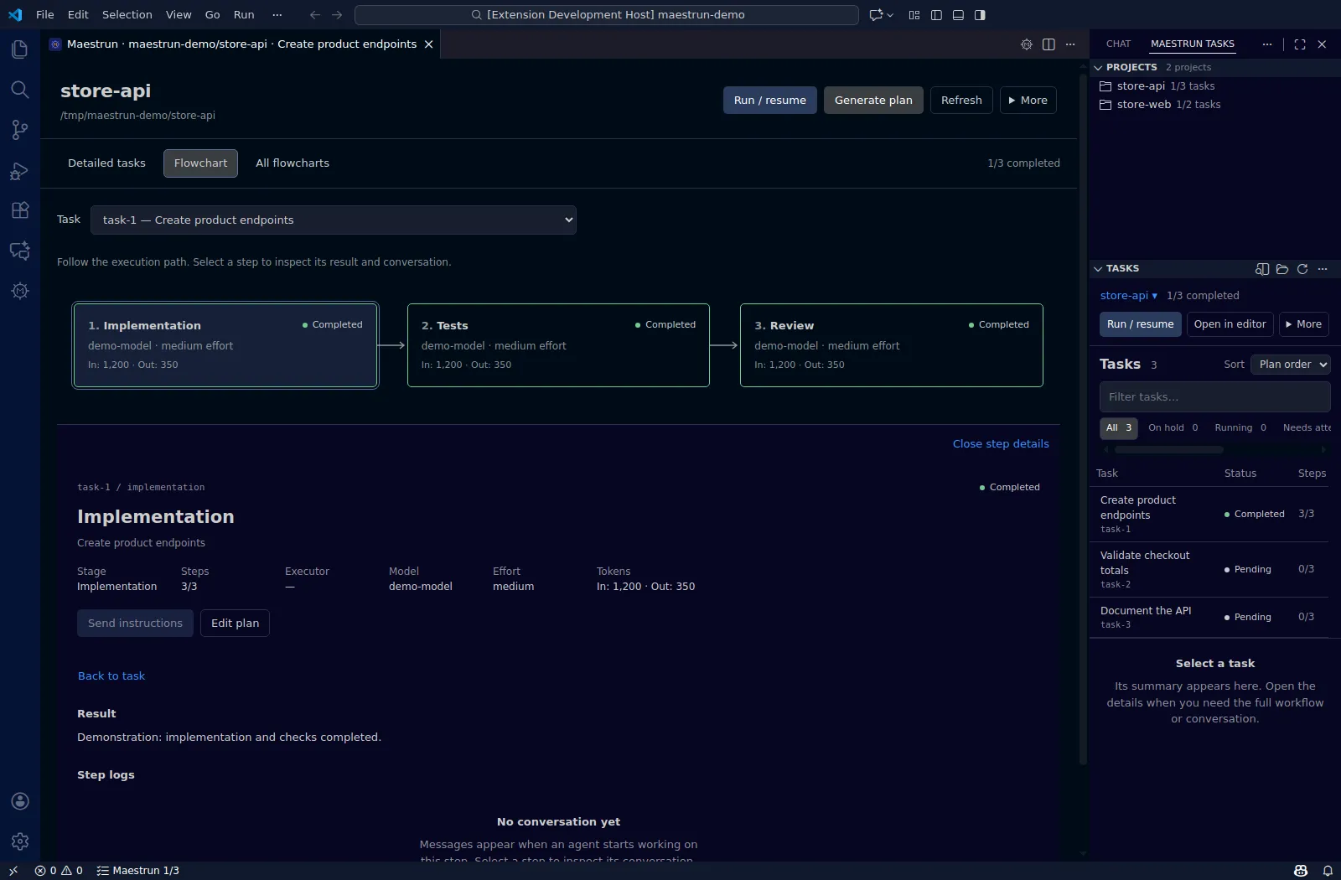Open the Explorer view in activity bar
The image size is (1341, 880).
tap(20, 49)
